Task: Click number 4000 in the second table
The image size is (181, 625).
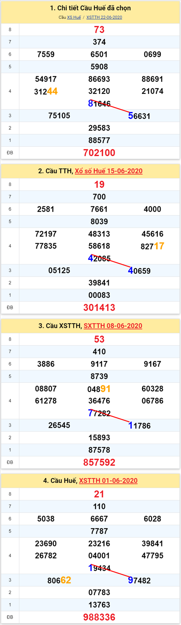Action: (x=152, y=209)
